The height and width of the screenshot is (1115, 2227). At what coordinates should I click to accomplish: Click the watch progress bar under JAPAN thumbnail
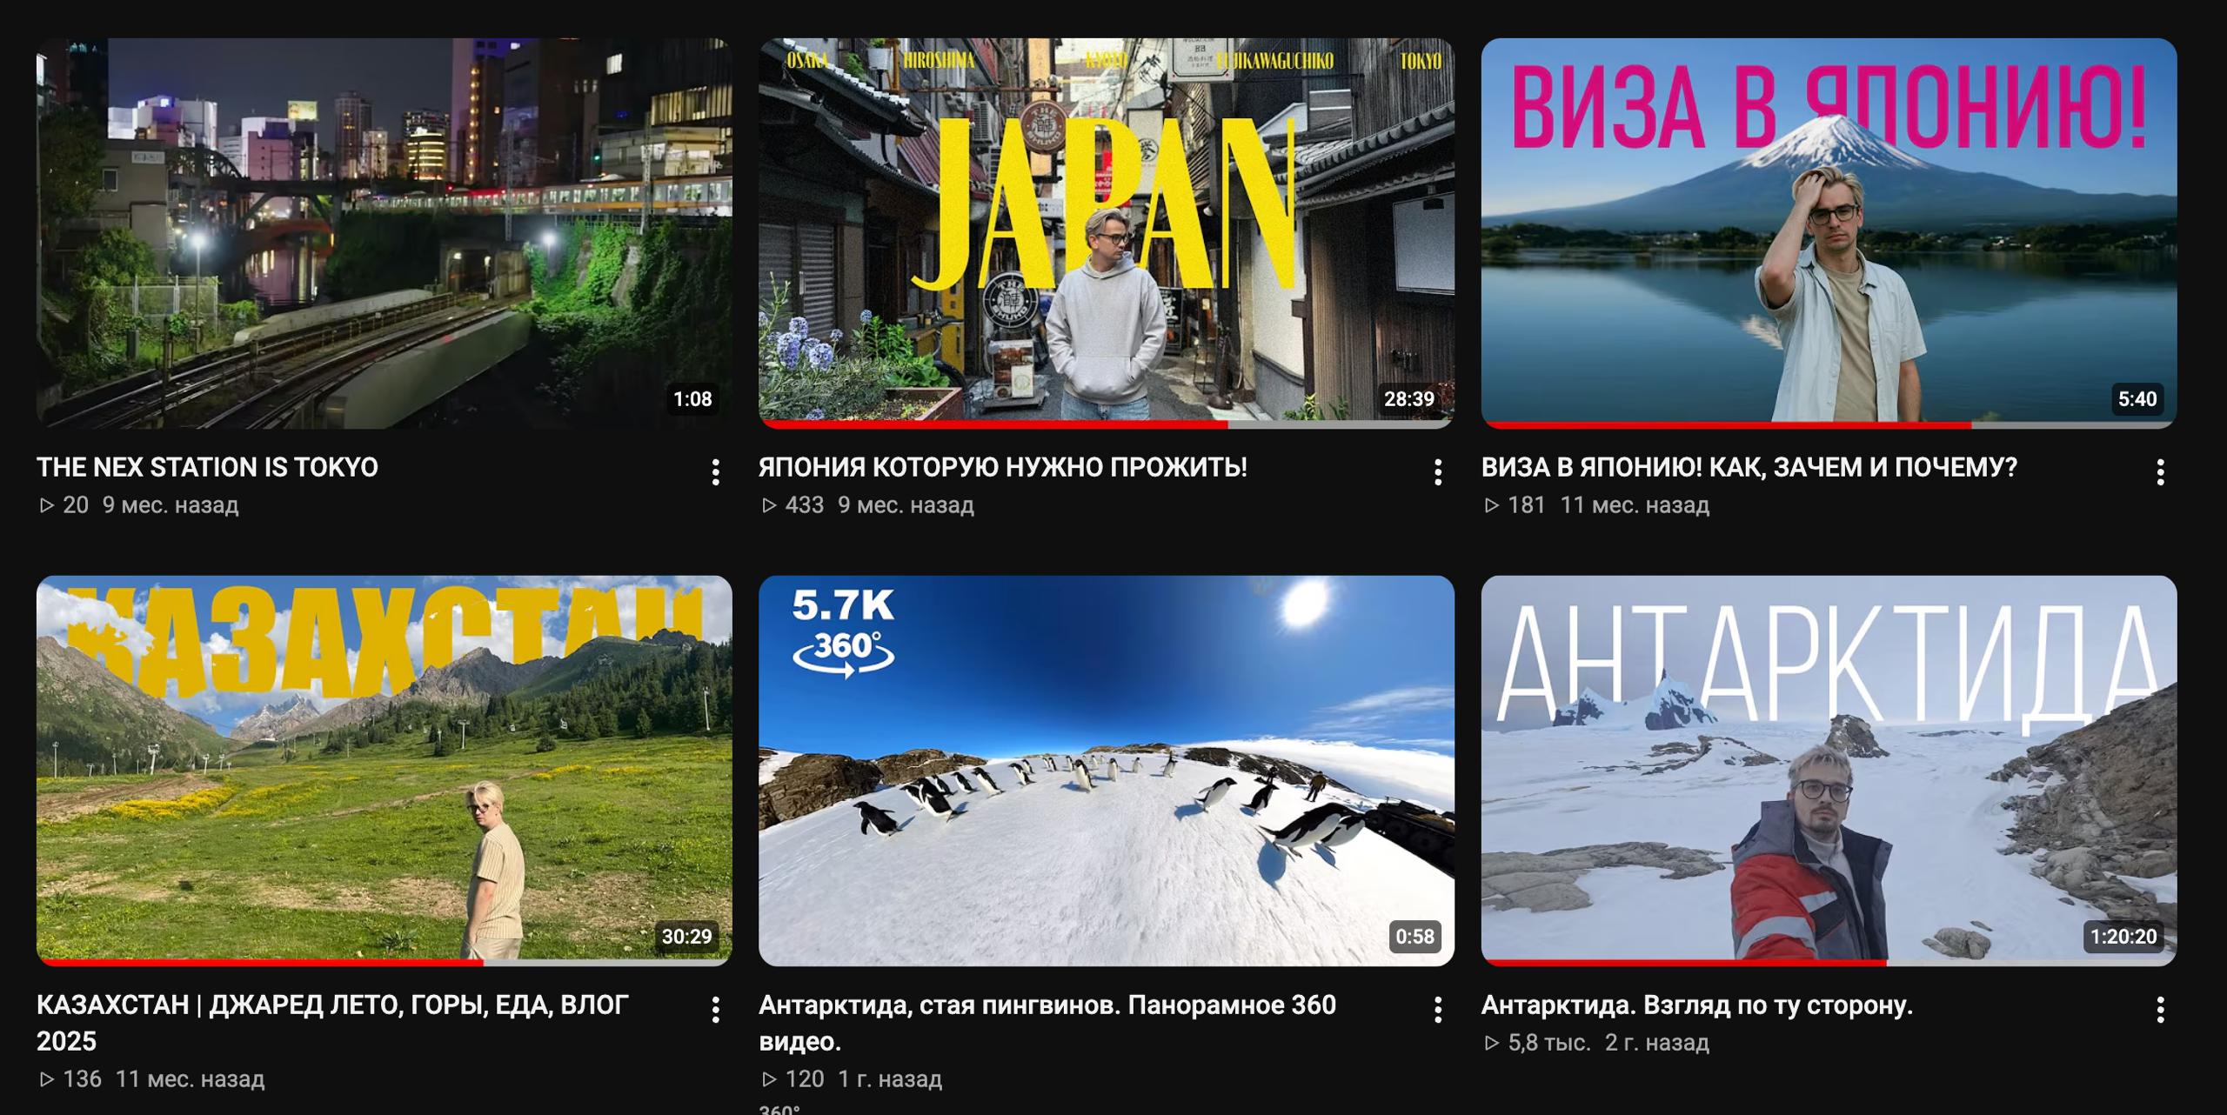coord(1107,425)
